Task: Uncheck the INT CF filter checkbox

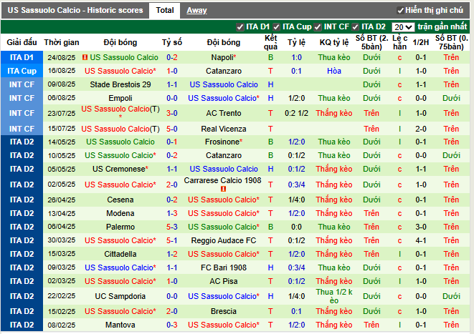Action: point(318,27)
